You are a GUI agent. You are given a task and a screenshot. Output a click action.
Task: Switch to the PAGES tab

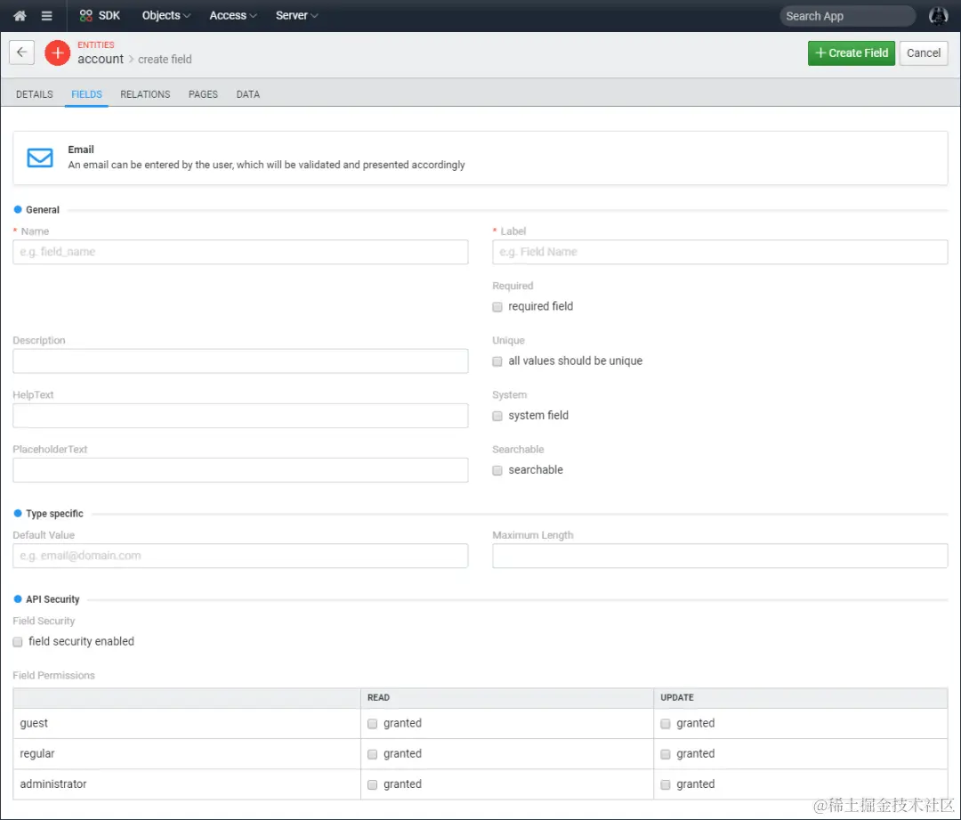click(x=203, y=94)
